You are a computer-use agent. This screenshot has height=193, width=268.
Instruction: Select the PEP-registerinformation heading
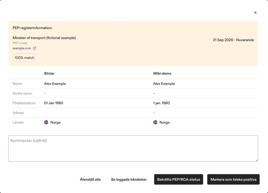[32, 28]
